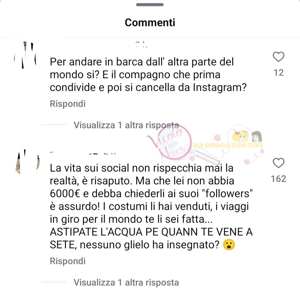Open the second commenter's obscured username
This screenshot has height=303, width=300.
(83, 153)
